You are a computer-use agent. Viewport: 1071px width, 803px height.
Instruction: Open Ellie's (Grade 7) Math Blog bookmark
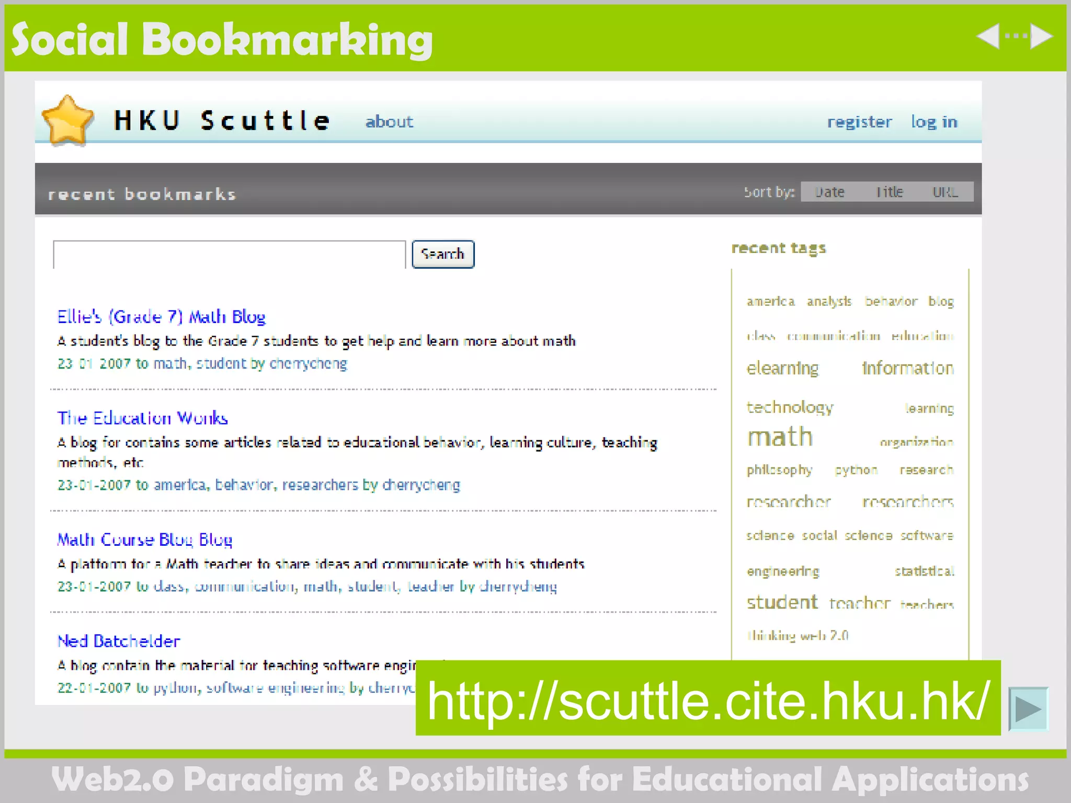pyautogui.click(x=161, y=317)
